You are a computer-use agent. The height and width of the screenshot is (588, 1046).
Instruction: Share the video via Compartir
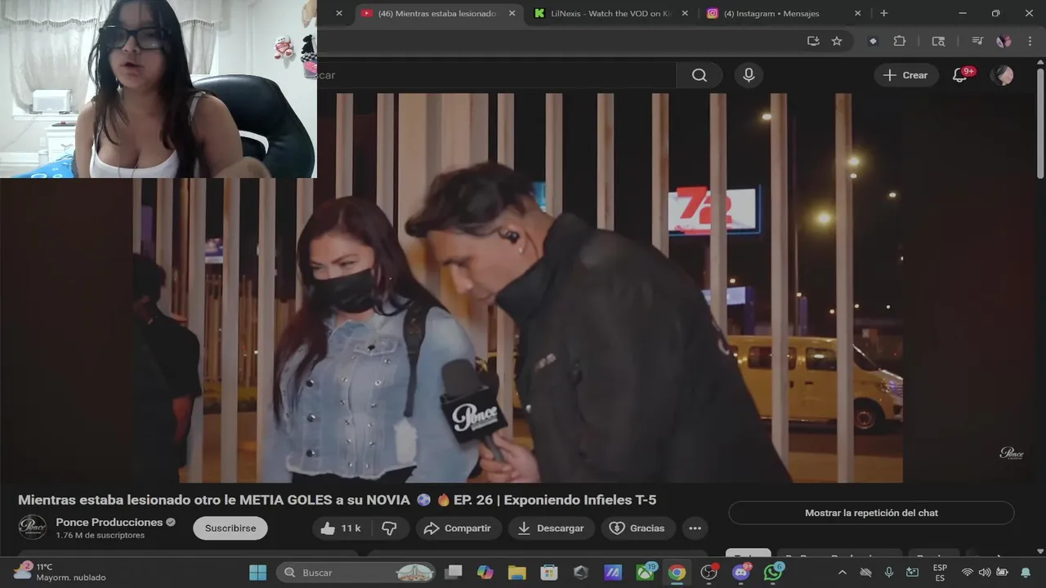(x=458, y=528)
